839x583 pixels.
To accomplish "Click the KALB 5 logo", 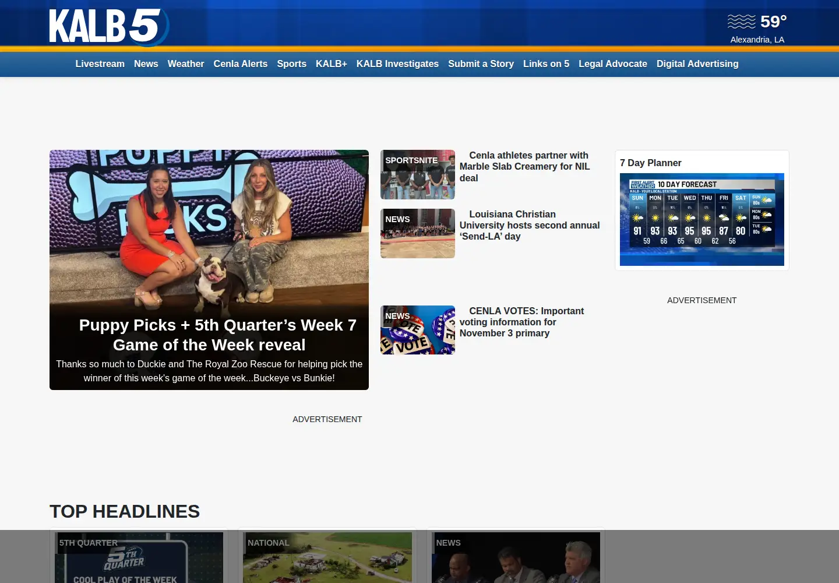I will 109,27.
